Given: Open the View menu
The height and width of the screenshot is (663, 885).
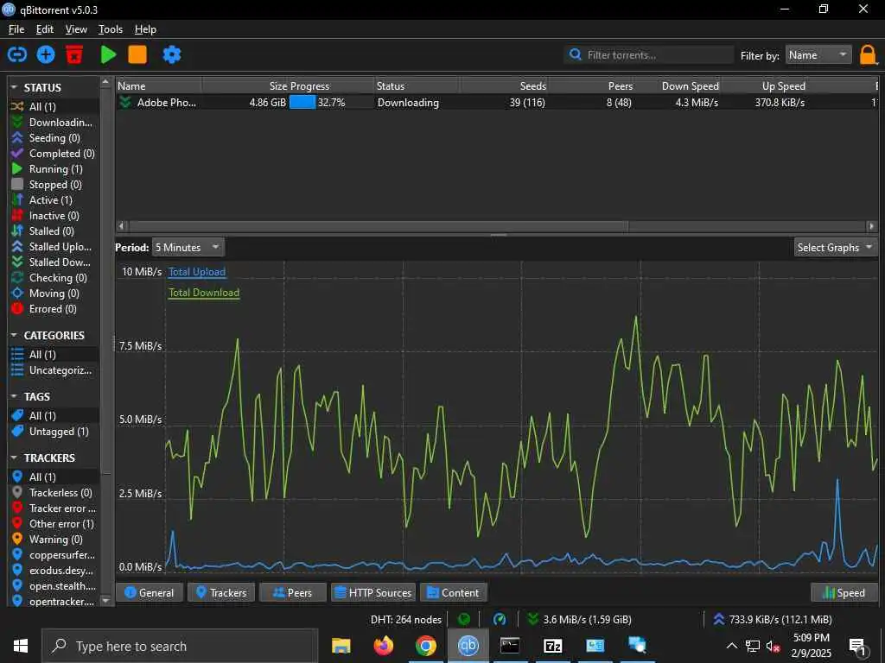Looking at the screenshot, I should 76,29.
